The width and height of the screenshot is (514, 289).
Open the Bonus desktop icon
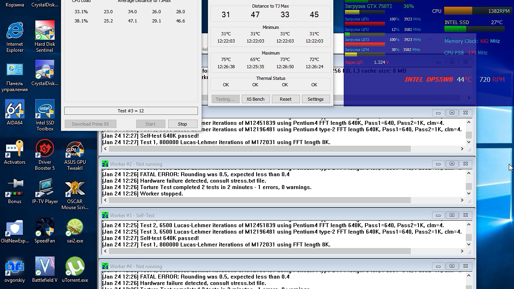15,191
